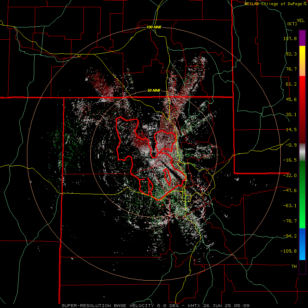Screen dimensions: 308x308
Task: Click the [KT] units label
Action: coord(292,24)
